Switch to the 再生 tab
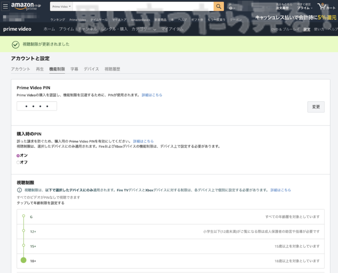The width and height of the screenshot is (338, 273). [40, 69]
